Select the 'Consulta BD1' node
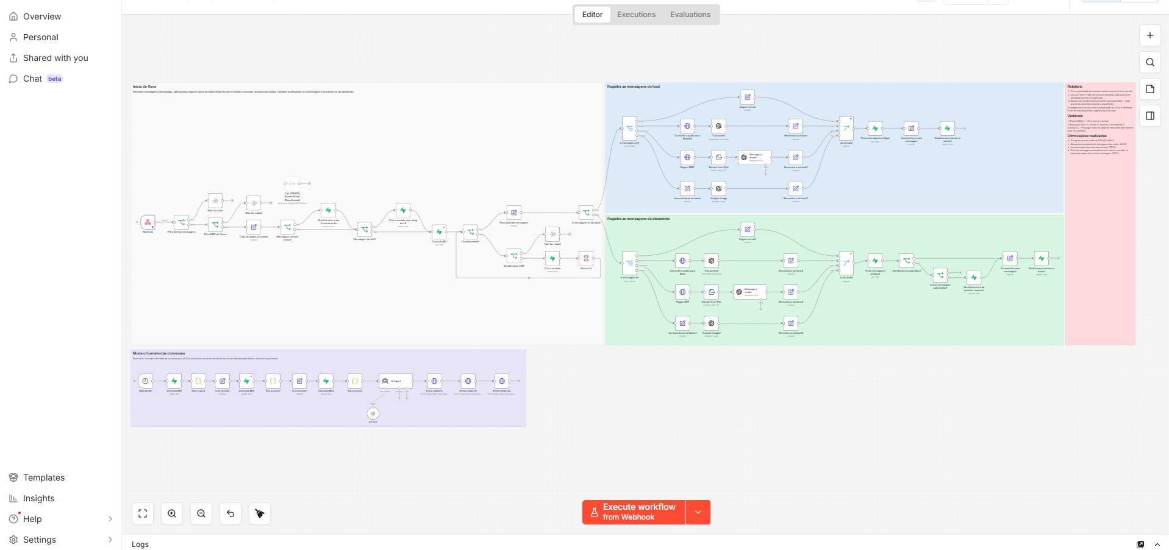Image resolution: width=1169 pixels, height=550 pixels. coord(174,381)
